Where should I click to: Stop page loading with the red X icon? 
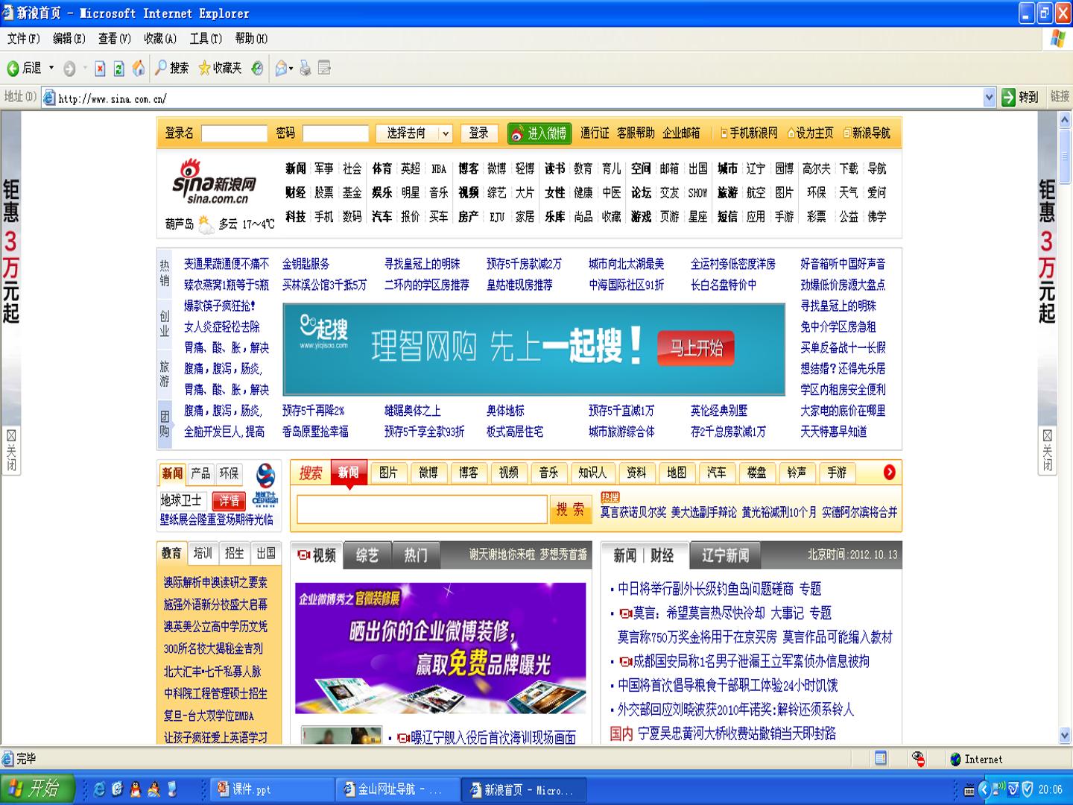(100, 69)
